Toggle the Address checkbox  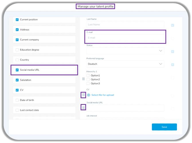click(x=17, y=30)
